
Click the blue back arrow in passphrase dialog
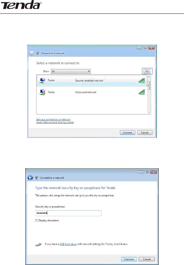click(30, 178)
